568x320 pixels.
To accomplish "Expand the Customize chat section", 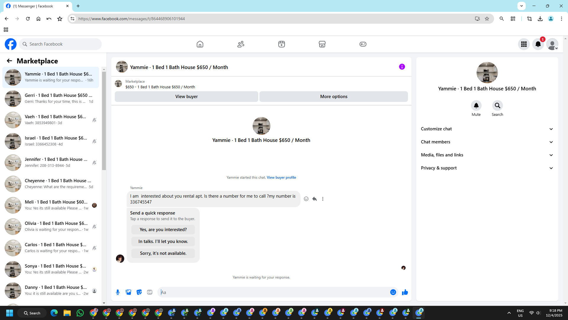I will coord(487,129).
